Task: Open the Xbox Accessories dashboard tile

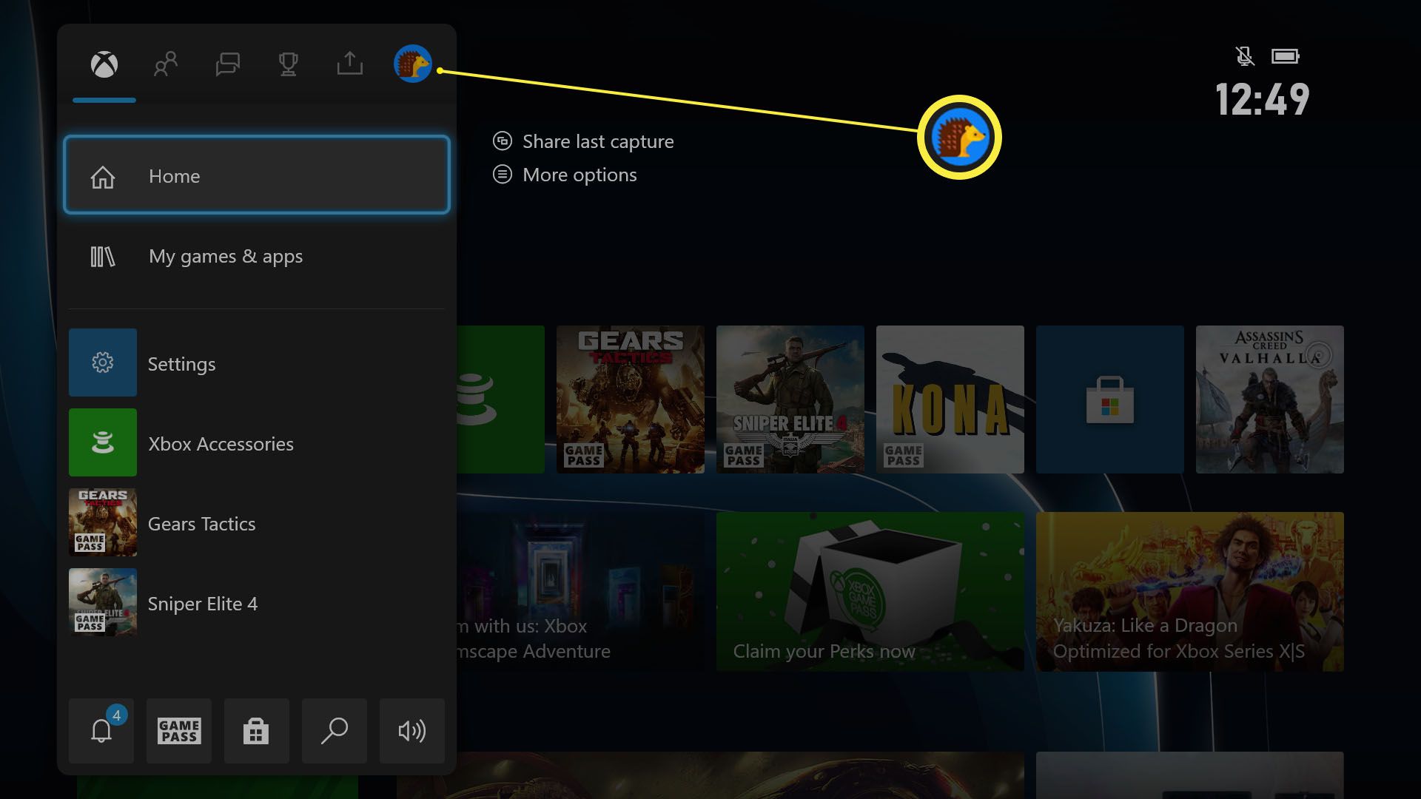Action: (500, 399)
